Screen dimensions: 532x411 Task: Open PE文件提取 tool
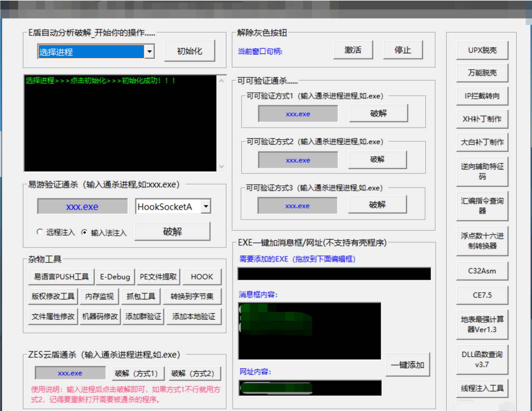pyautogui.click(x=158, y=277)
